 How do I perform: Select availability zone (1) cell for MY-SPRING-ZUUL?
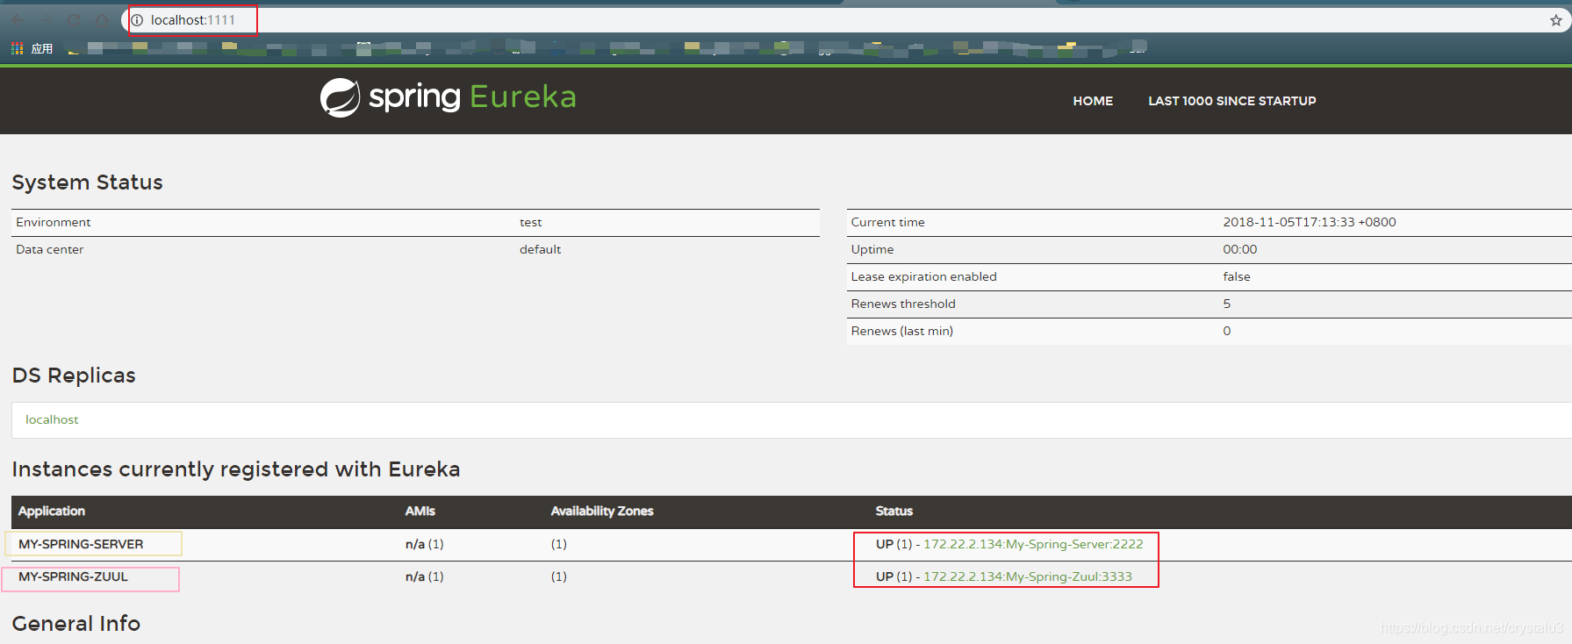tap(558, 576)
